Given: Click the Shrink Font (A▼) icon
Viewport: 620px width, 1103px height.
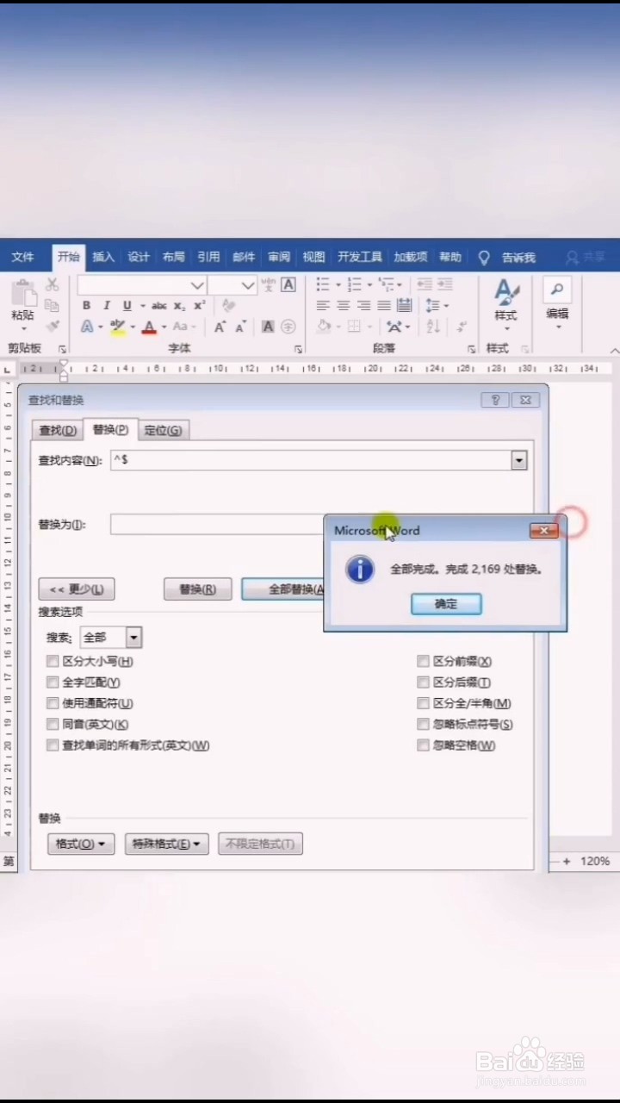Looking at the screenshot, I should pyautogui.click(x=240, y=327).
